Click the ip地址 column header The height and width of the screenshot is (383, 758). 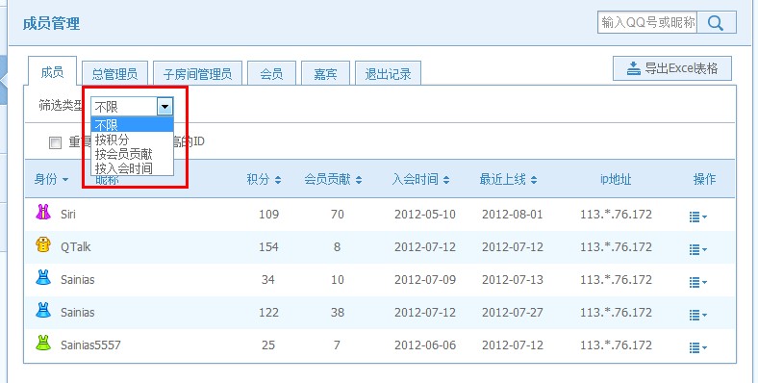coord(616,179)
